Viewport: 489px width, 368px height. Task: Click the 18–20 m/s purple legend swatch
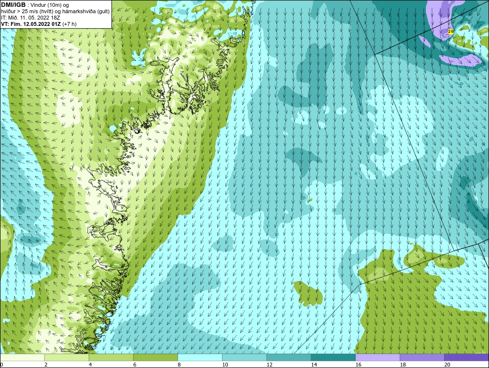(422, 357)
